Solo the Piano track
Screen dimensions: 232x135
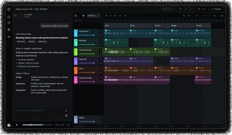[100, 69]
